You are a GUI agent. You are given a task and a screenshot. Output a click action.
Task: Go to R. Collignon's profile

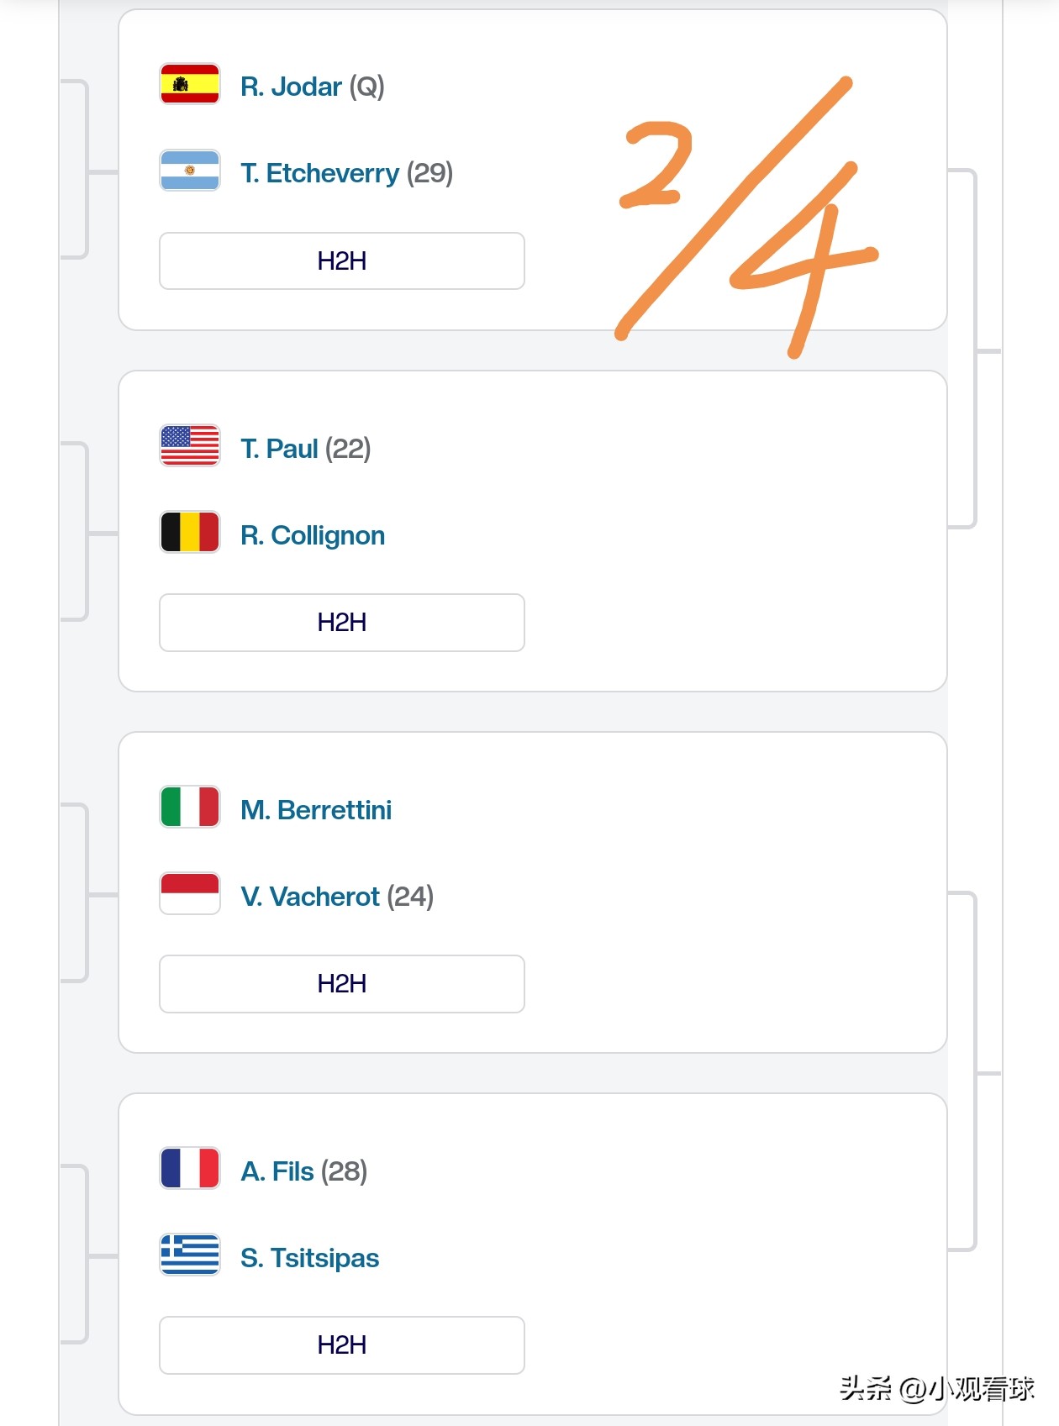point(313,535)
